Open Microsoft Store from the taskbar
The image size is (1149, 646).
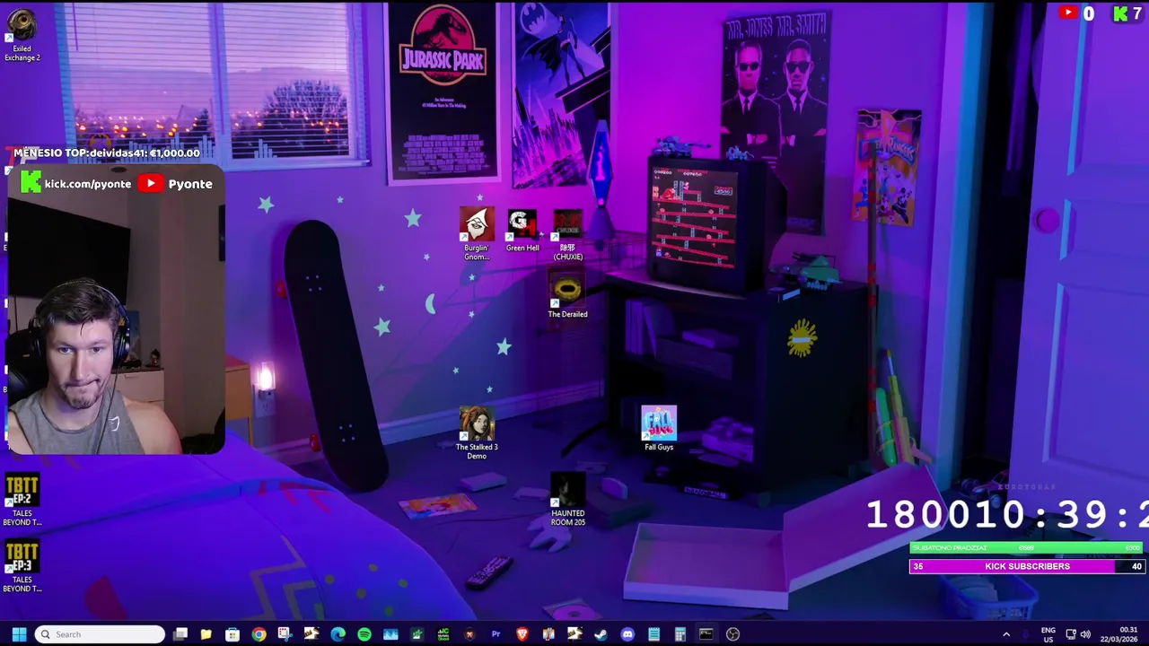click(232, 634)
